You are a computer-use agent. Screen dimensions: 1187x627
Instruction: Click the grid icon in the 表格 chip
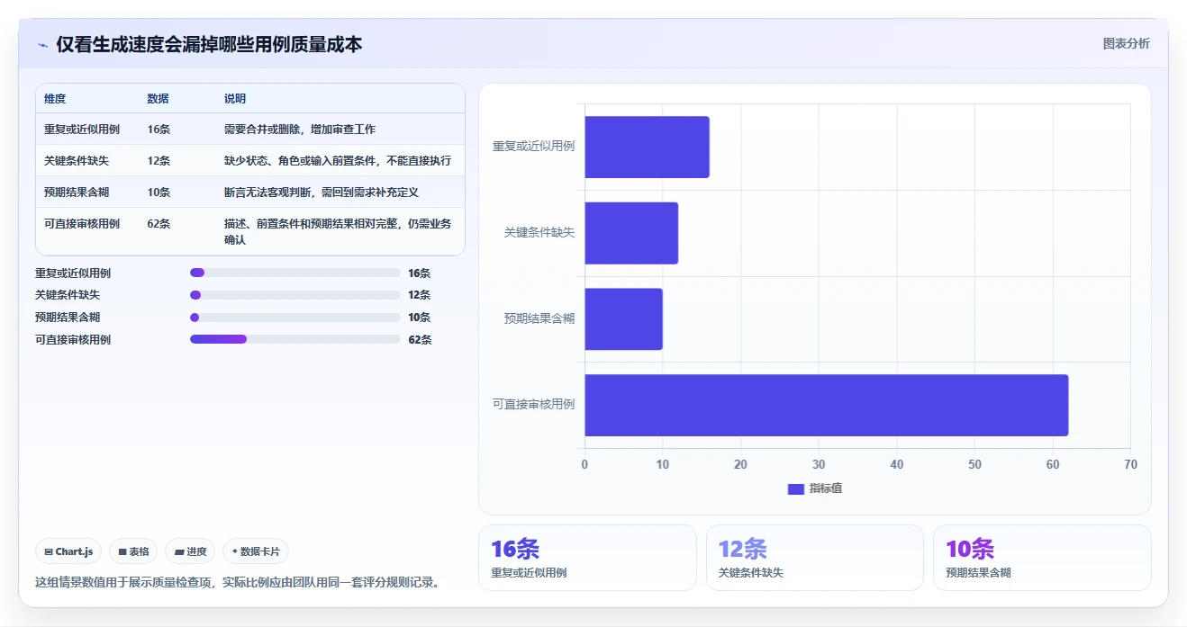tap(122, 551)
